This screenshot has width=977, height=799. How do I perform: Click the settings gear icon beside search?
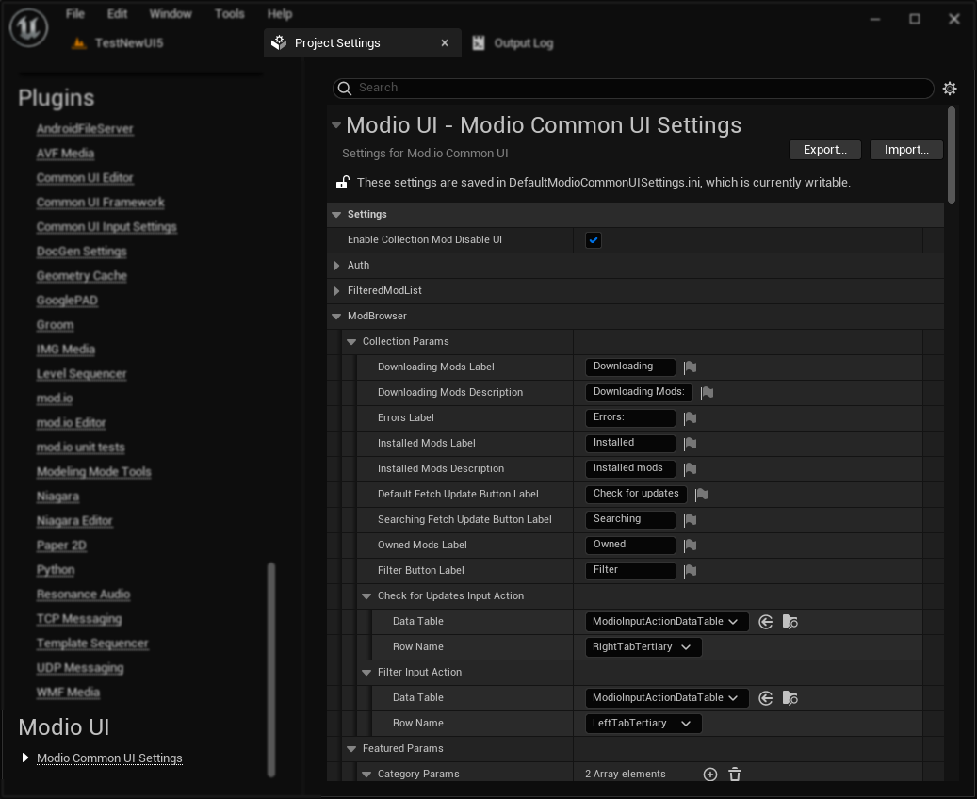pyautogui.click(x=950, y=89)
